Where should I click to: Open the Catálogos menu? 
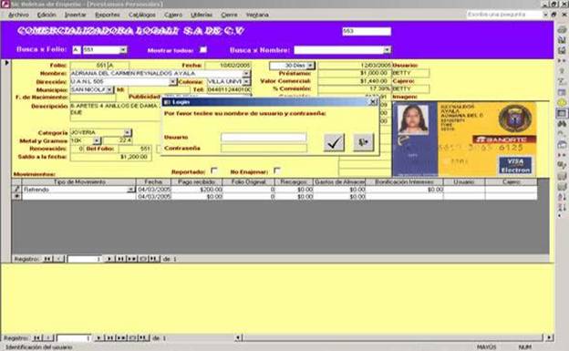(142, 15)
